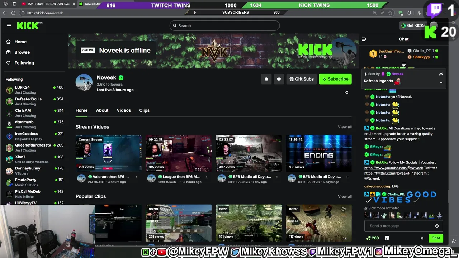Viewport: 459px width, 258px height.
Task: Open LURK24 channel in Following list
Action: (x=34, y=90)
